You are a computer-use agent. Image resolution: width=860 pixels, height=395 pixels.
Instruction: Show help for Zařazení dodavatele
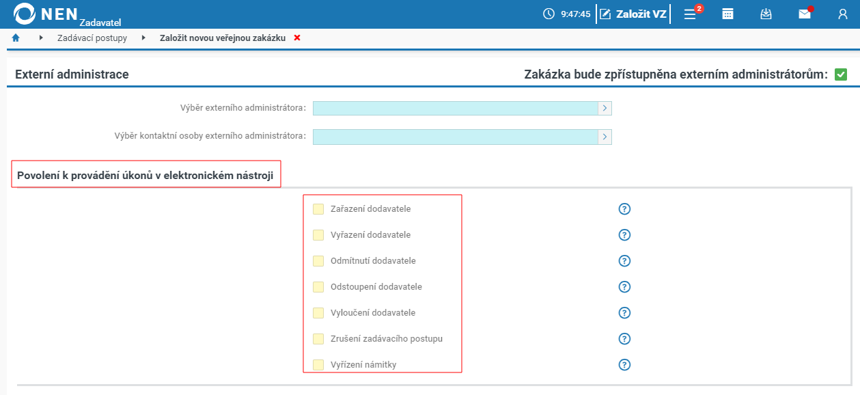[x=624, y=208]
